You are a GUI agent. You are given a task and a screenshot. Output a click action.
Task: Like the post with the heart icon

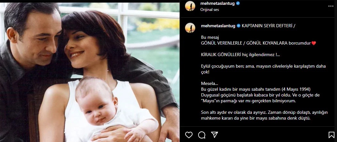(x=189, y=135)
